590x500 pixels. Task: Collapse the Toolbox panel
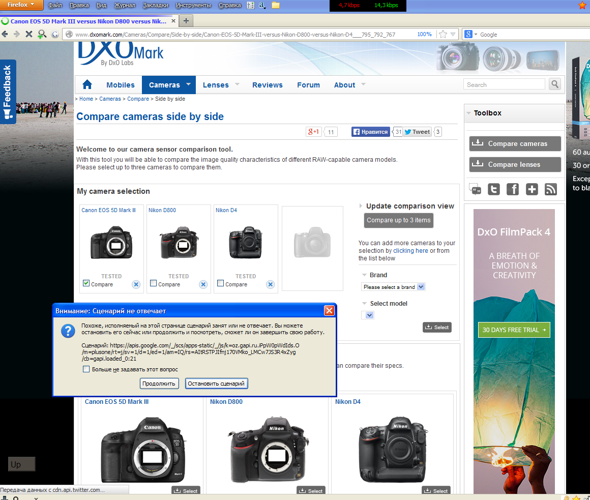[x=468, y=113]
